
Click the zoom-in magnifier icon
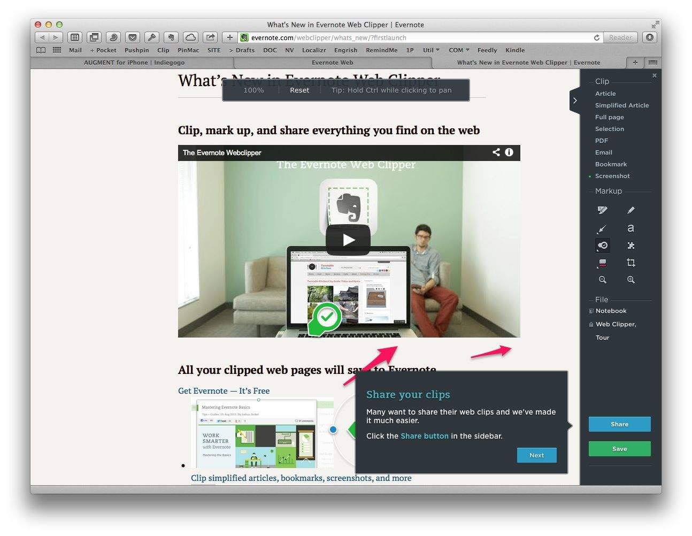tap(631, 280)
